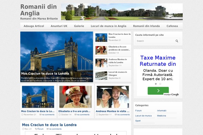The height and width of the screenshot is (135, 203).
Task: Open side list title Mos Craciun dated November 21
Action: [119, 35]
